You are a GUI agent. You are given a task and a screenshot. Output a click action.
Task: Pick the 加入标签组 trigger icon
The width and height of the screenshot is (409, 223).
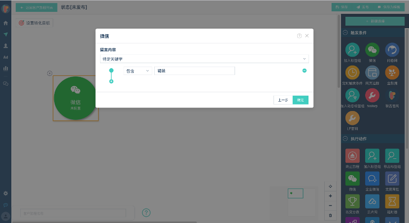coord(352,50)
